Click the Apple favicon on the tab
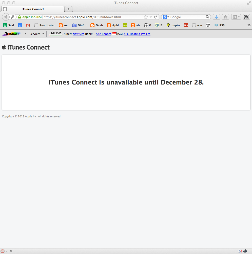The height and width of the screenshot is (254, 252). pyautogui.click(x=5, y=9)
